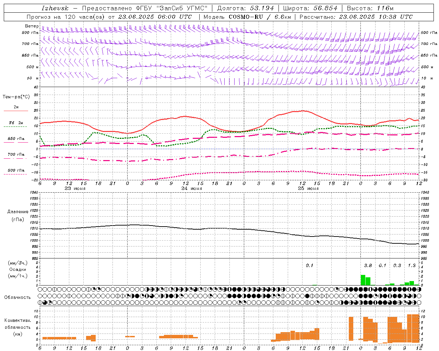The height and width of the screenshot is (351, 439).
Task: Click the 'Конвективн.' convective cloud label
Action: coord(18,320)
